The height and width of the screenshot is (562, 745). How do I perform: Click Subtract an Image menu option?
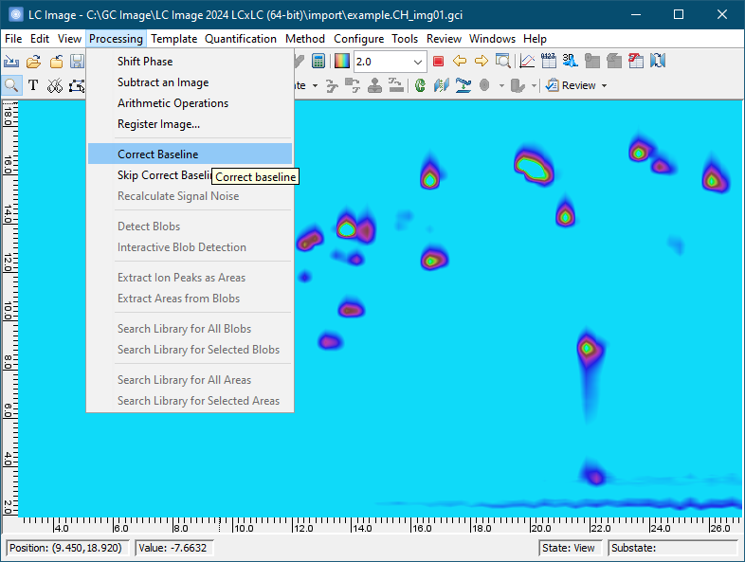[162, 82]
